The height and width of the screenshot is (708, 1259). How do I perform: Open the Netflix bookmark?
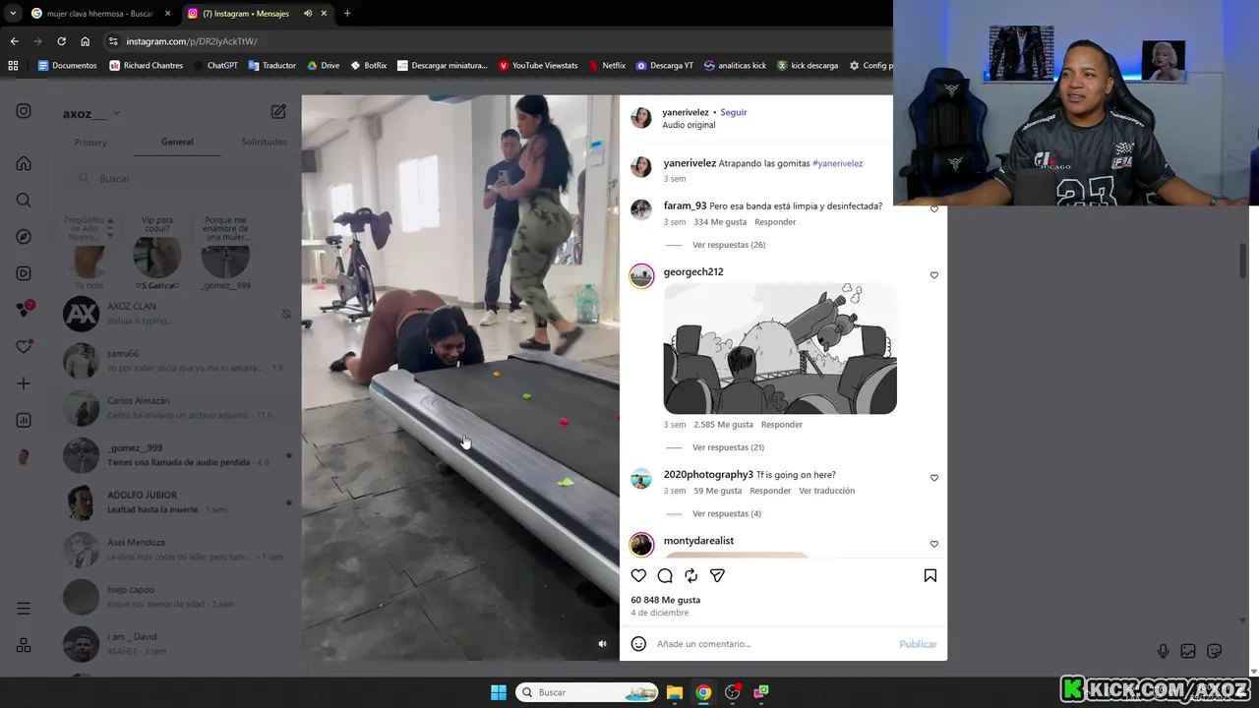[x=607, y=66]
